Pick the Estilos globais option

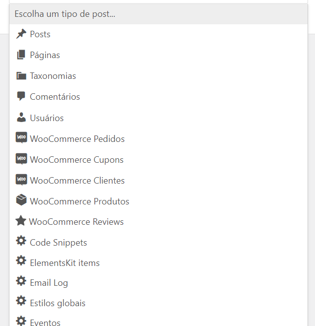[x=158, y=303]
